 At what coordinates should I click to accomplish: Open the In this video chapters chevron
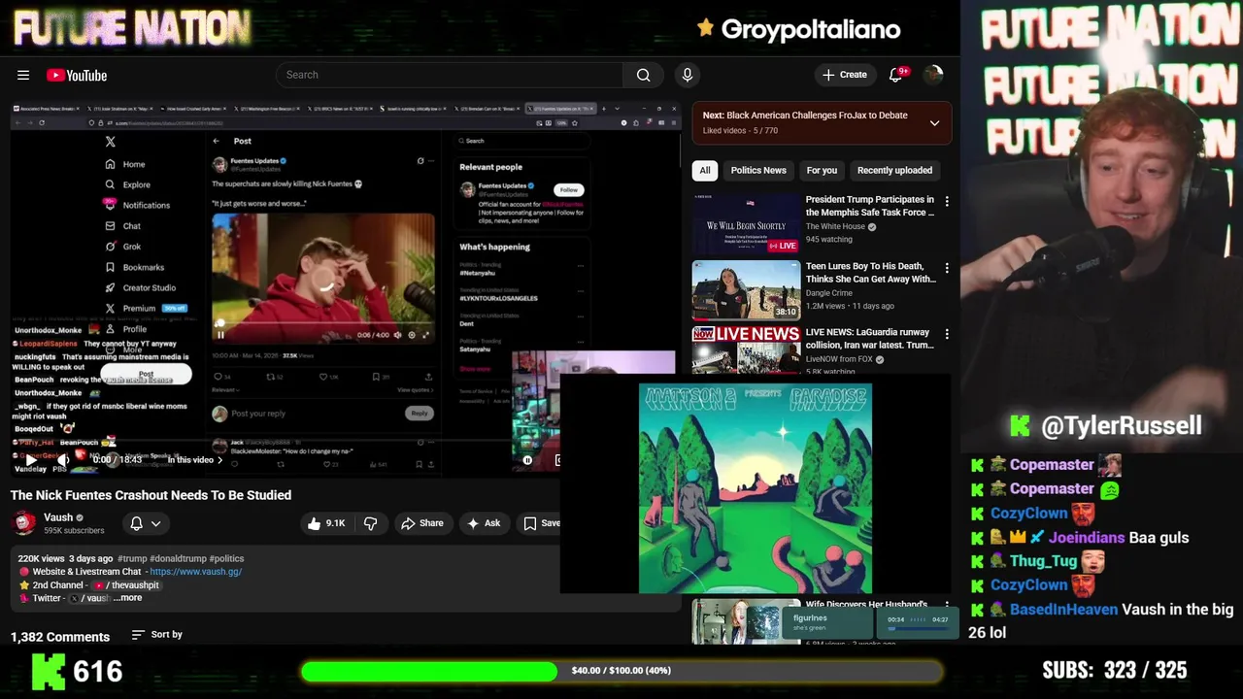(219, 460)
